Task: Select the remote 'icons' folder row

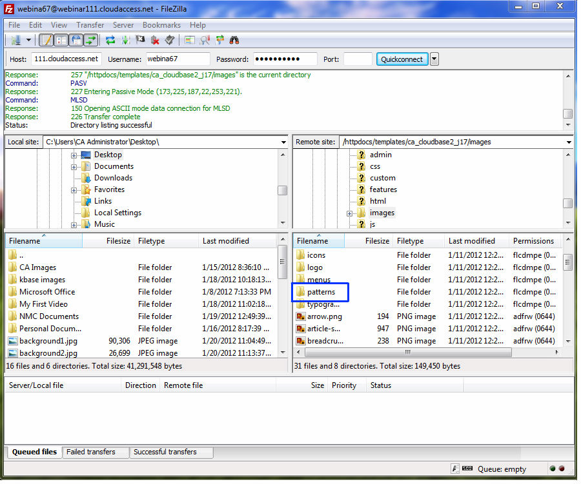Action: pyautogui.click(x=428, y=255)
